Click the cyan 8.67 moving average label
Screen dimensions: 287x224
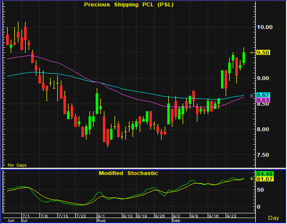pyautogui.click(x=263, y=95)
